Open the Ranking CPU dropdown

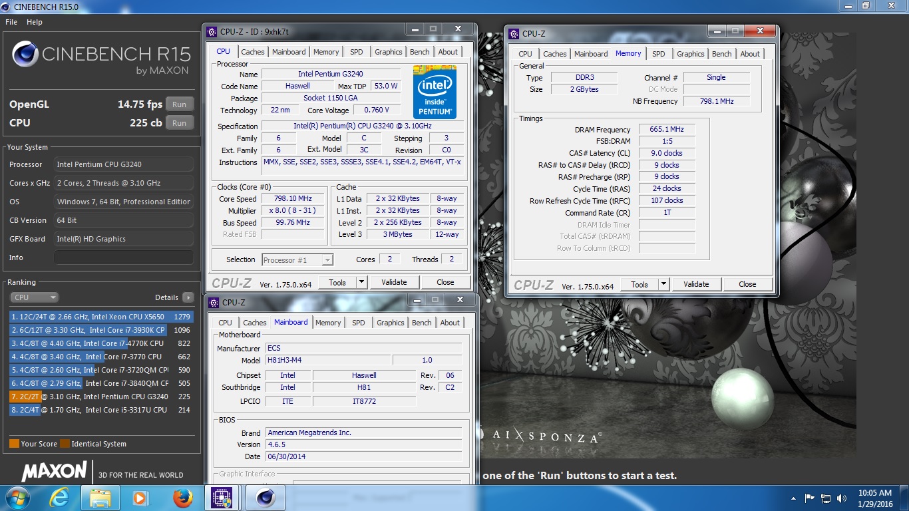point(34,297)
